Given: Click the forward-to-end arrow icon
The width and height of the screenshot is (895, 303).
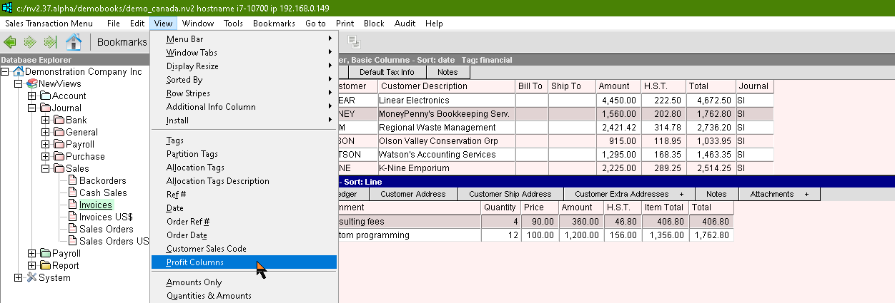Looking at the screenshot, I should coord(50,42).
